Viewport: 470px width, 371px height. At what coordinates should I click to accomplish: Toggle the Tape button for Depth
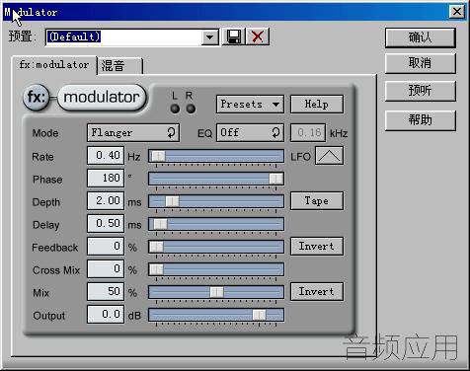pyautogui.click(x=317, y=201)
